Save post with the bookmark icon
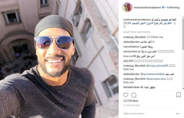 [x=178, y=95]
